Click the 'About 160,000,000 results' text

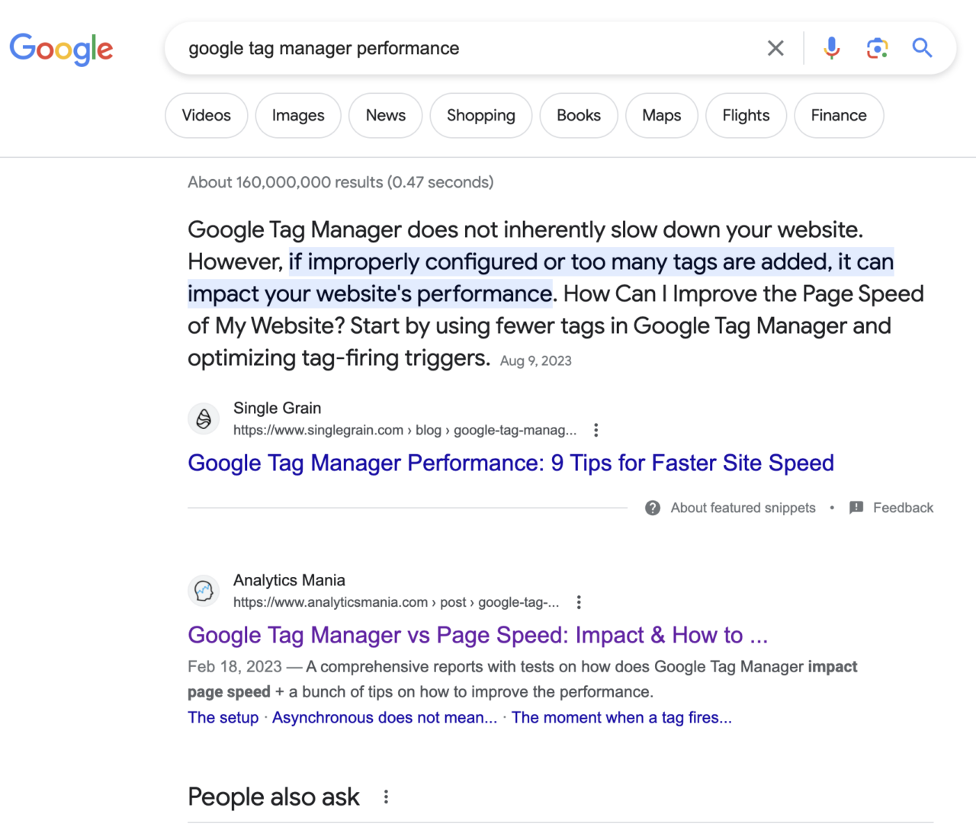coord(341,182)
